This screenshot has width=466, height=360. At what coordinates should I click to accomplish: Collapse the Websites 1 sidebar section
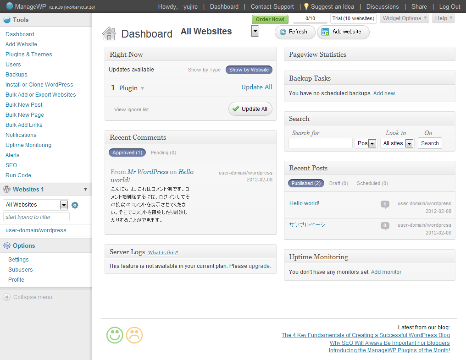(86, 189)
